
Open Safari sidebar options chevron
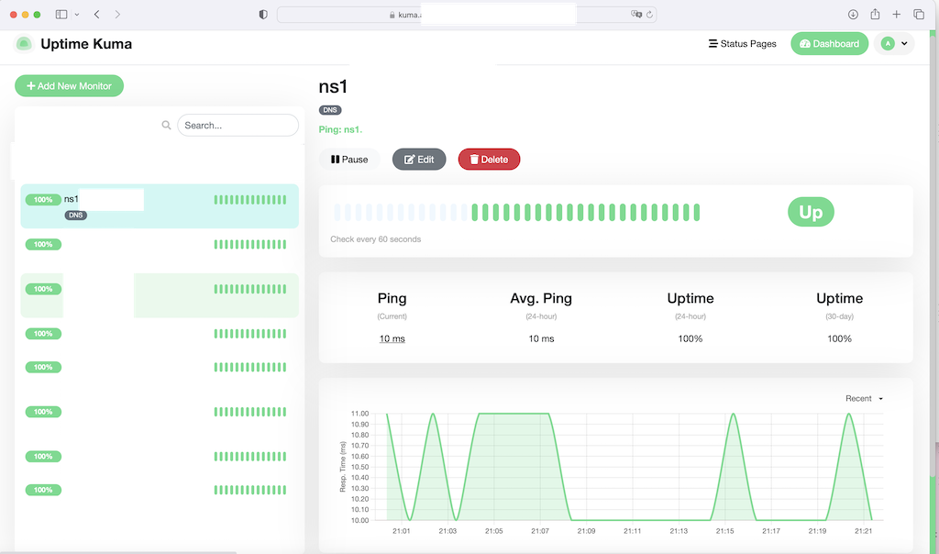coord(77,15)
